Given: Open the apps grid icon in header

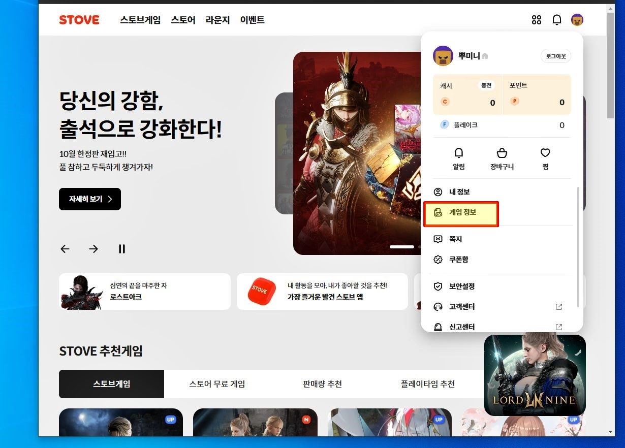Looking at the screenshot, I should click(x=536, y=20).
